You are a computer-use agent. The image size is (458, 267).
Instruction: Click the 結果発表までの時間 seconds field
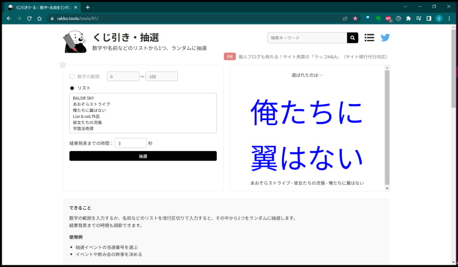pyautogui.click(x=131, y=143)
